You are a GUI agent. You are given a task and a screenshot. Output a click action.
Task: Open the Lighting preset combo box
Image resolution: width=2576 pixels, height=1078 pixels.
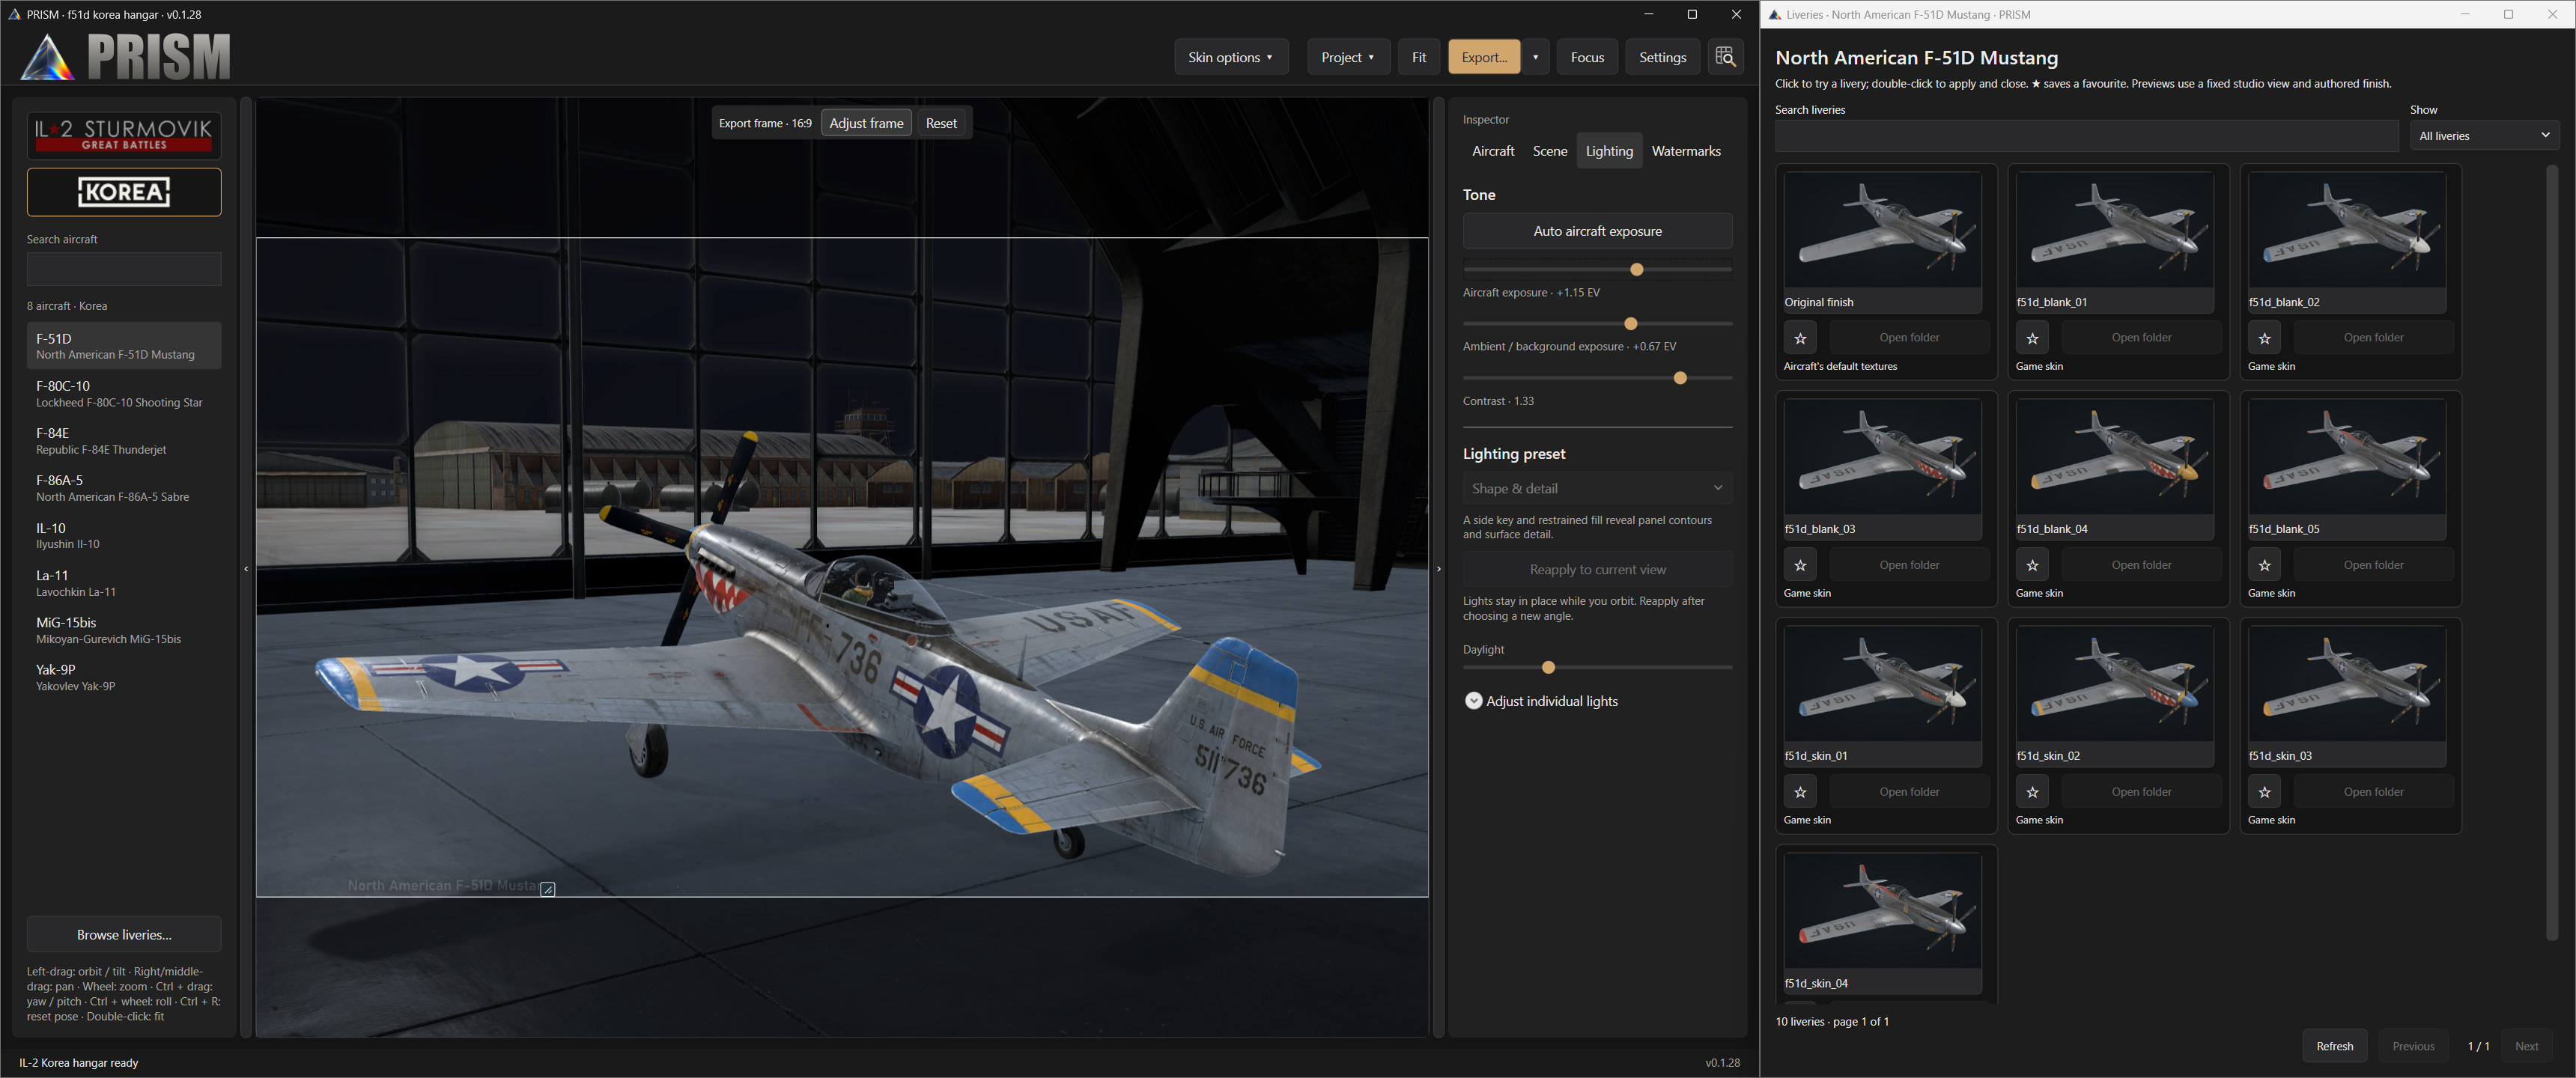coord(1597,488)
